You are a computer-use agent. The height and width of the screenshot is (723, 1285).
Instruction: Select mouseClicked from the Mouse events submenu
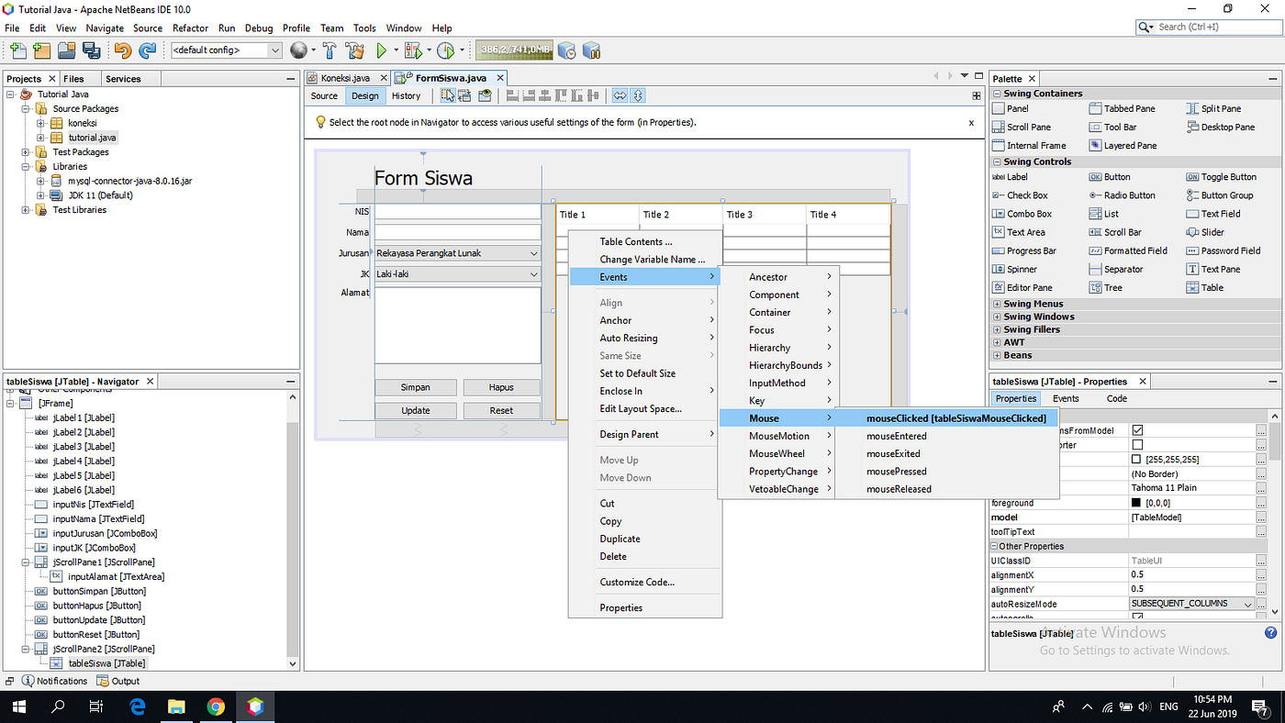tap(955, 417)
